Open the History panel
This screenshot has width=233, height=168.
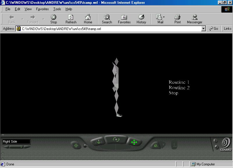141,19
